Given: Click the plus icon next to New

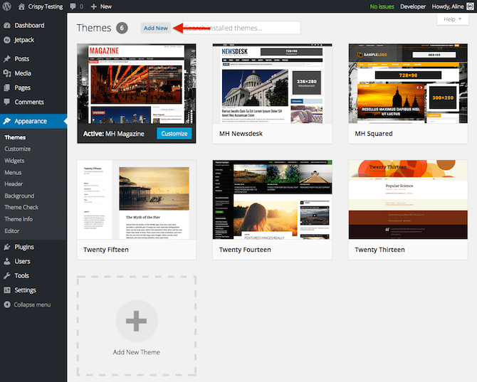Looking at the screenshot, I should [x=94, y=6].
